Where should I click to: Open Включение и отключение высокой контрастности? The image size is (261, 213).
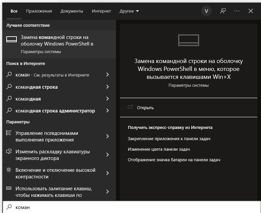pyautogui.click(x=56, y=173)
